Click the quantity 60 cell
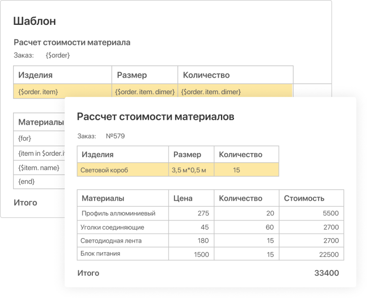The width and height of the screenshot is (370, 301). (x=246, y=227)
